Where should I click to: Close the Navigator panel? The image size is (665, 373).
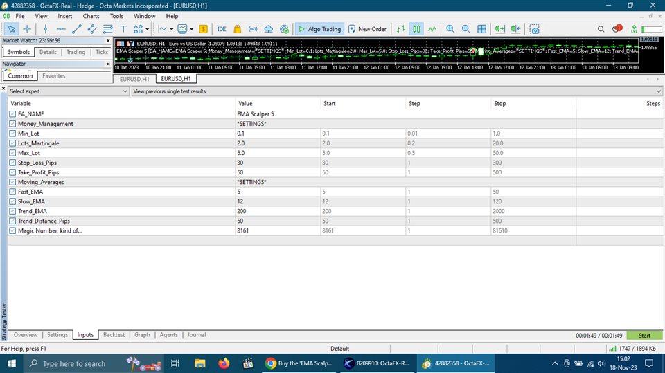(x=108, y=64)
